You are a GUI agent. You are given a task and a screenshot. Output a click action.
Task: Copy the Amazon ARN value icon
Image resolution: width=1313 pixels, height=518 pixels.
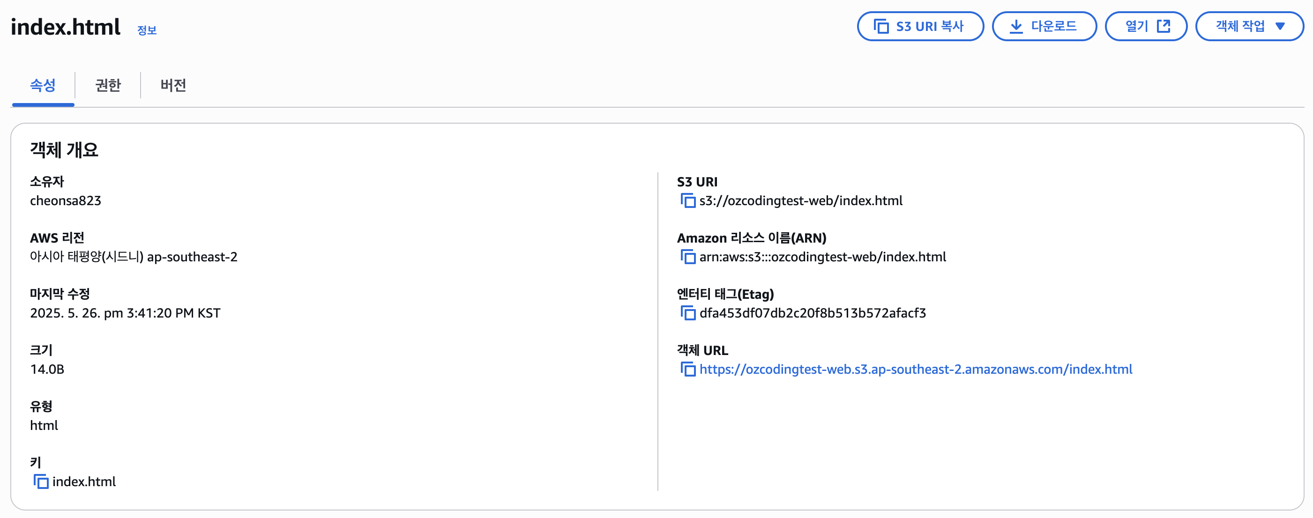[687, 257]
